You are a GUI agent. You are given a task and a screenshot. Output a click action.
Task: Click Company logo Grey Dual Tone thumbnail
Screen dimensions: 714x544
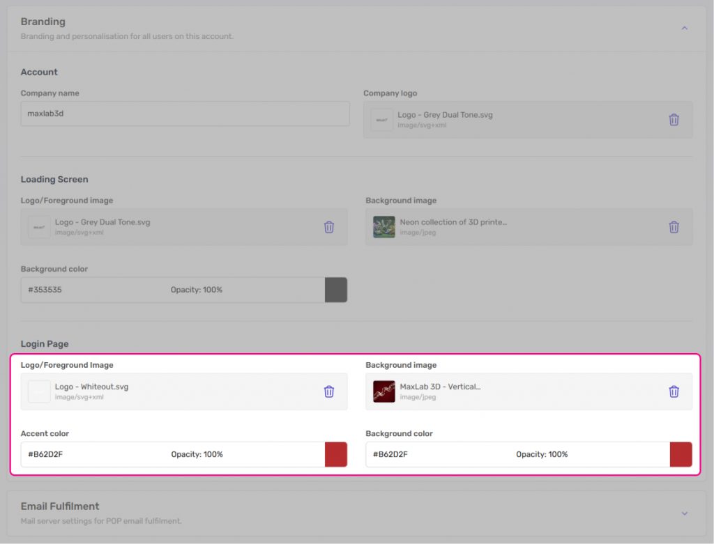point(381,120)
